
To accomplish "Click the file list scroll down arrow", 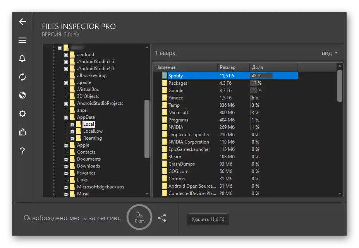I will click(x=340, y=193).
